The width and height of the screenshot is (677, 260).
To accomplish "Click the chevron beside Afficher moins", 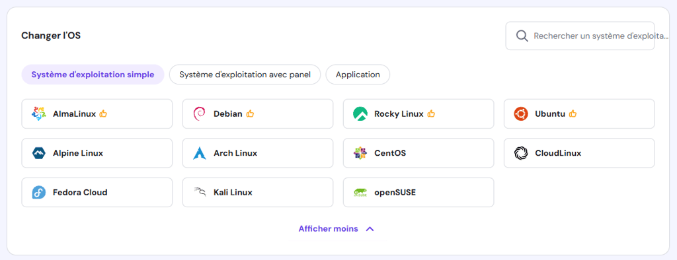I will click(370, 229).
